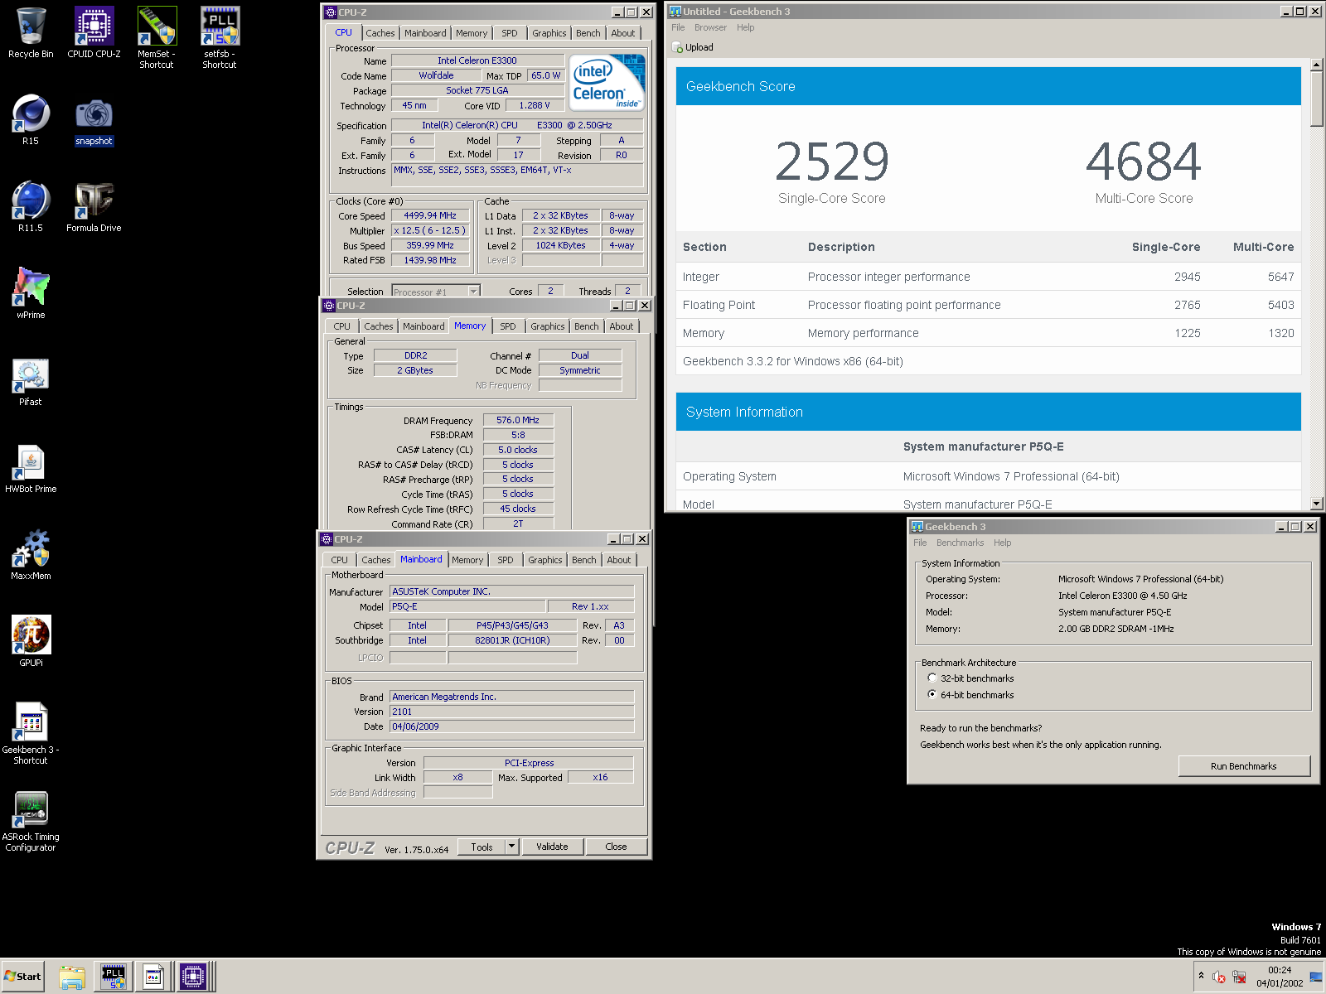
Task: Switch to Caches tab in top CPU-Z window
Action: [380, 33]
